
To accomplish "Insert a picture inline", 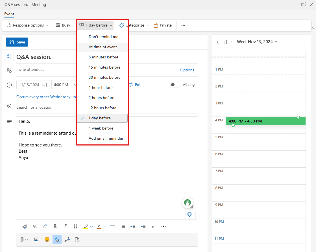I will click(x=37, y=239).
